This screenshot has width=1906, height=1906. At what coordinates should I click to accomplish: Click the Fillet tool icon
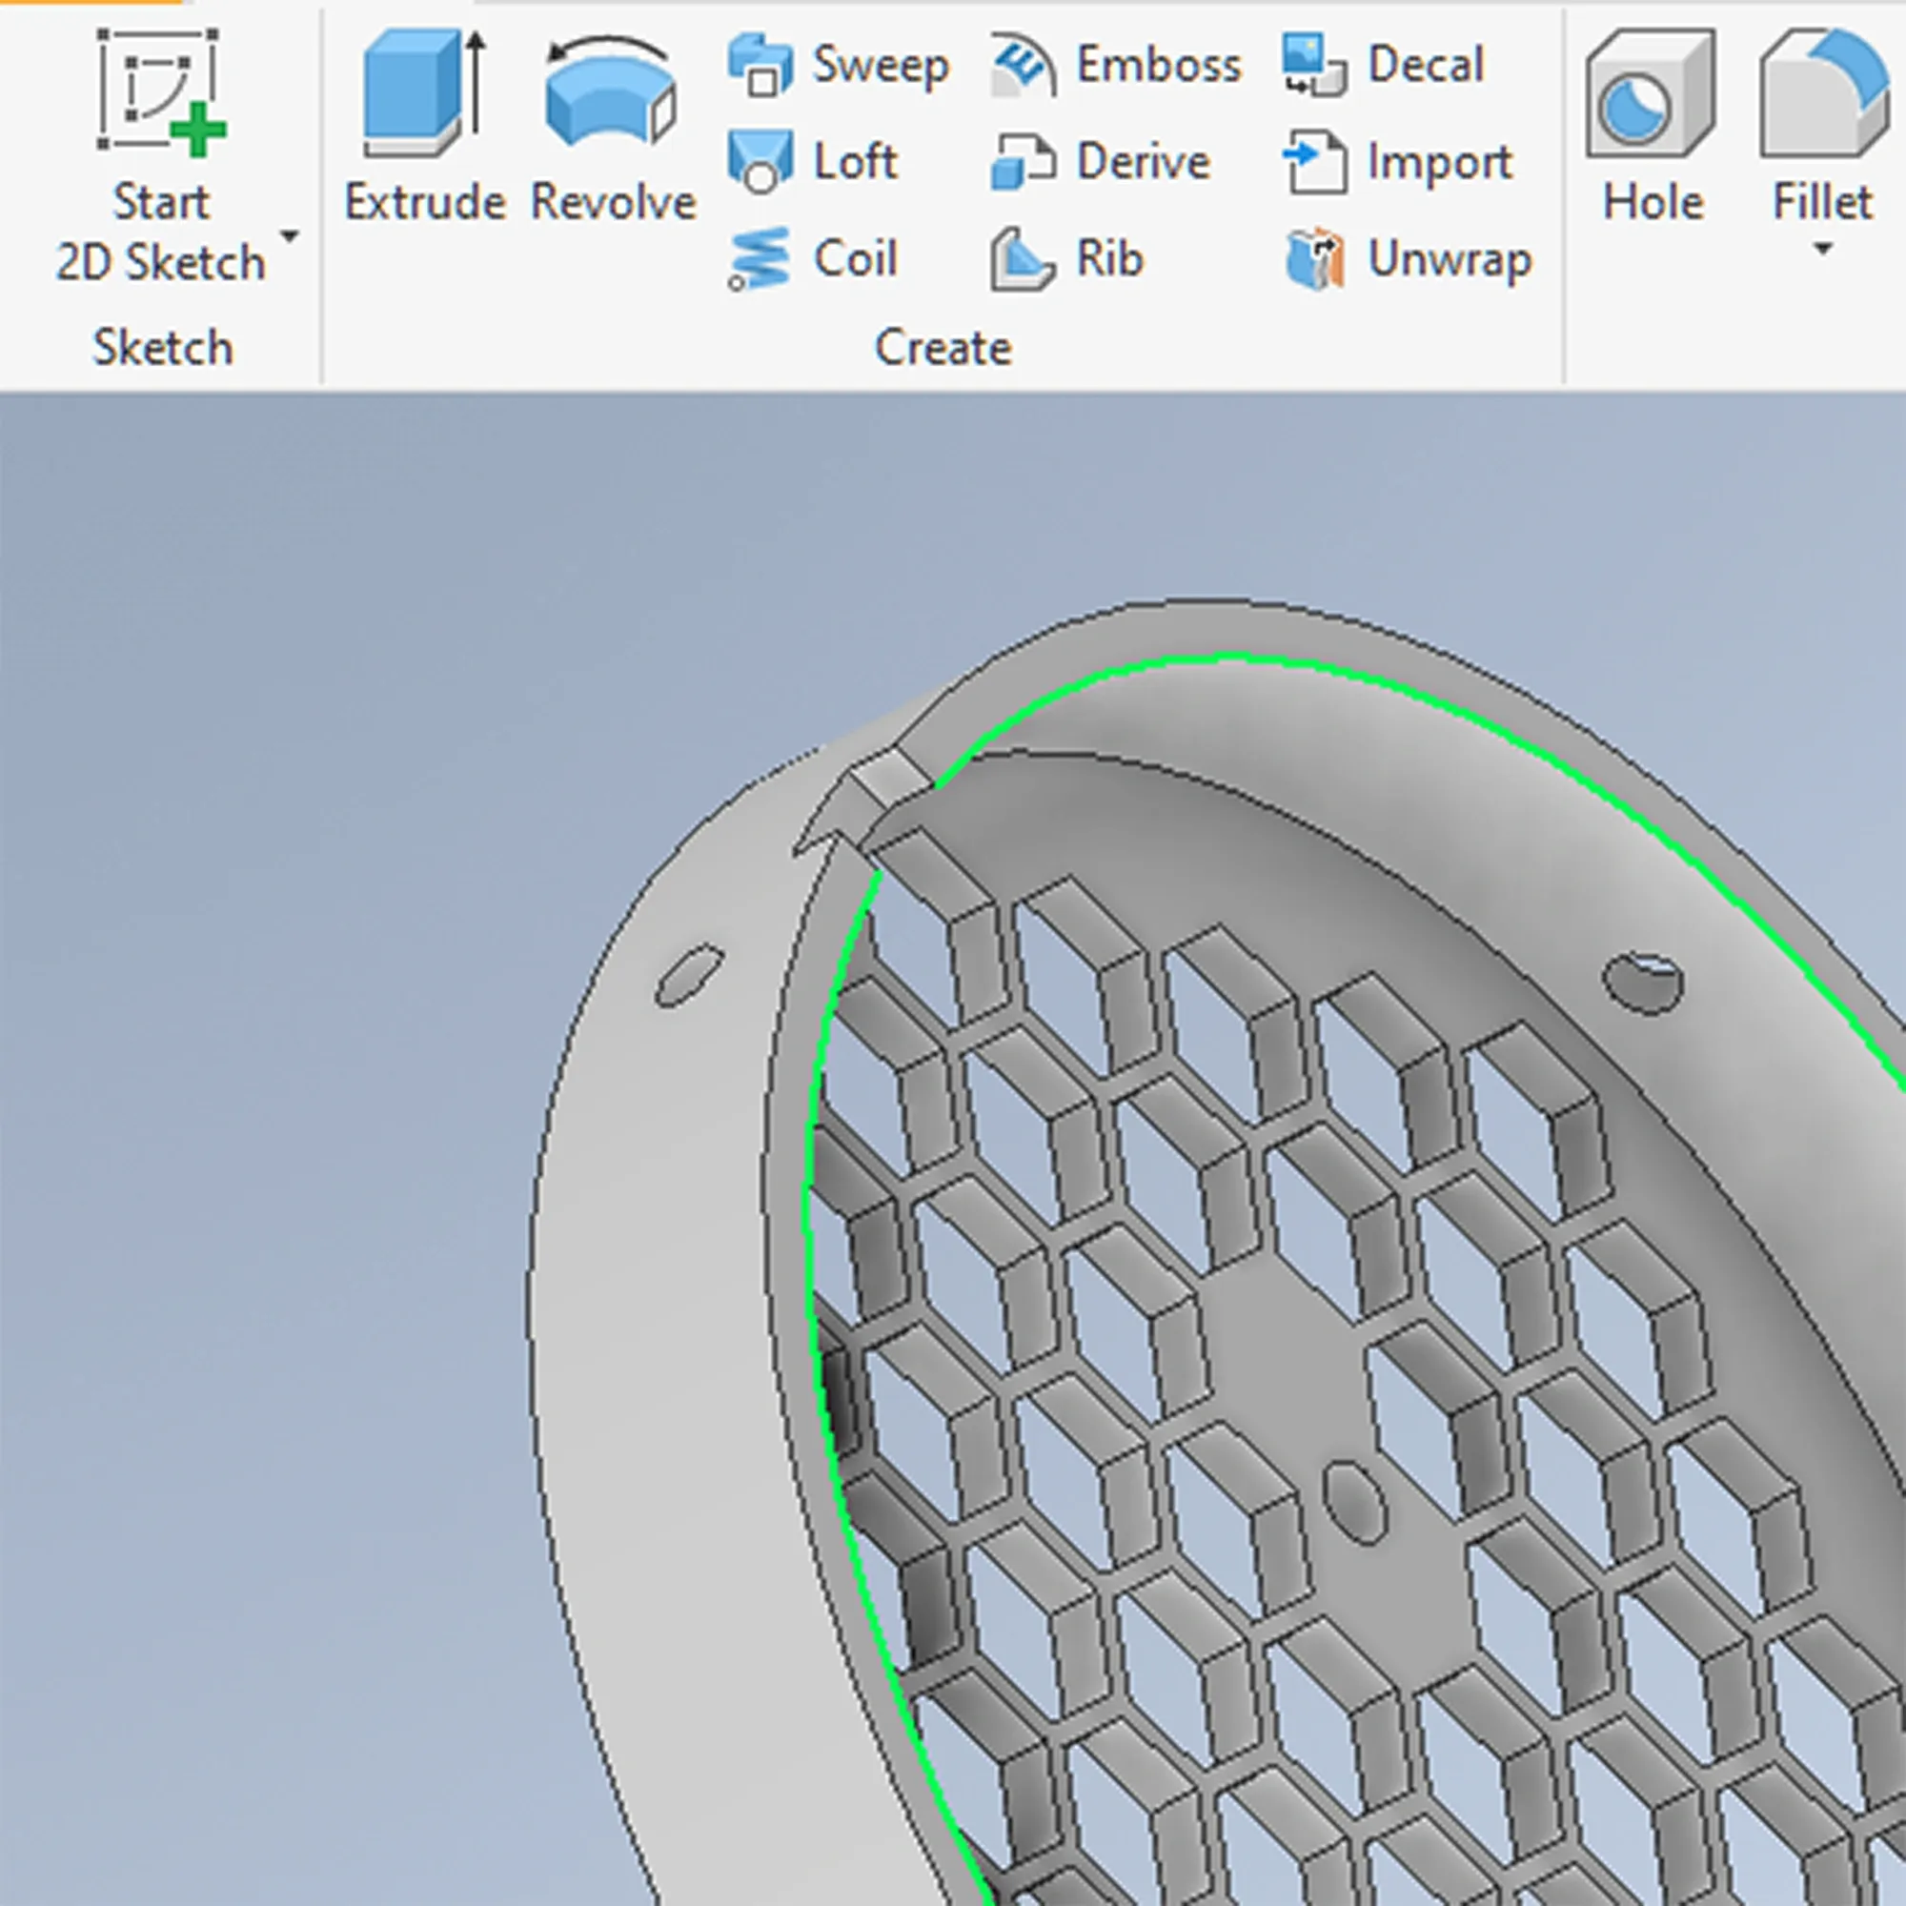pos(1822,92)
